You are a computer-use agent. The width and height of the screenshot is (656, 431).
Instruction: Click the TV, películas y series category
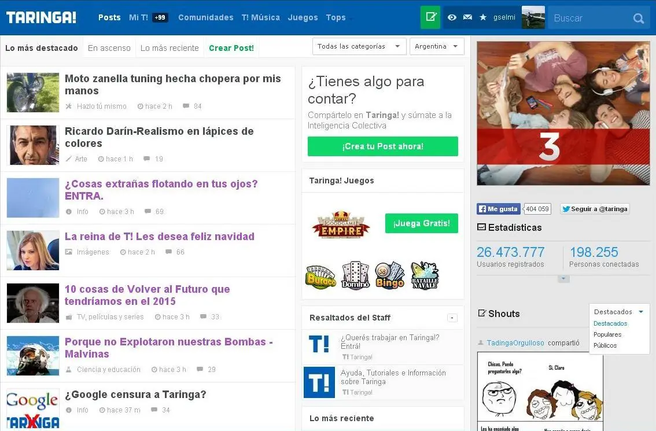(110, 317)
